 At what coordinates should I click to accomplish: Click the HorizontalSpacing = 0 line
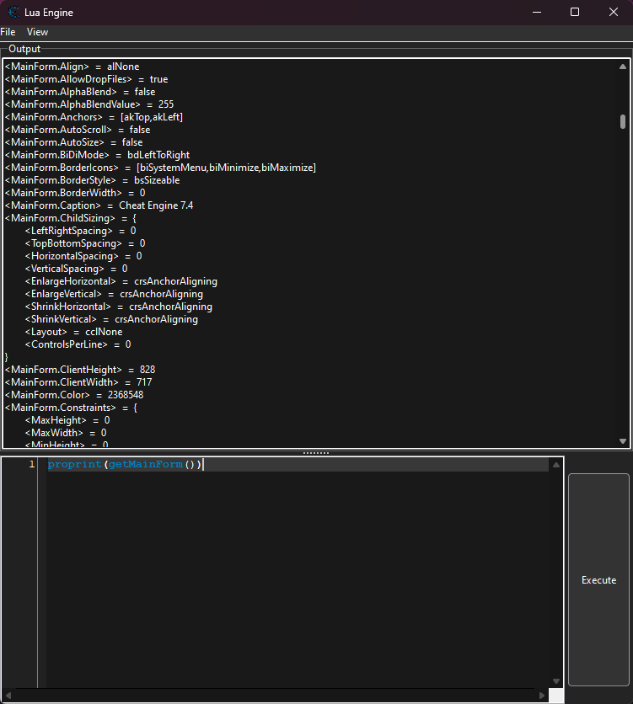click(83, 255)
